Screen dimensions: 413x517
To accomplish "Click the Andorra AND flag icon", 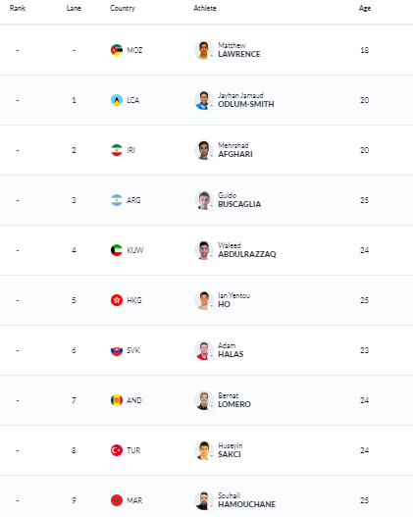I will point(117,400).
